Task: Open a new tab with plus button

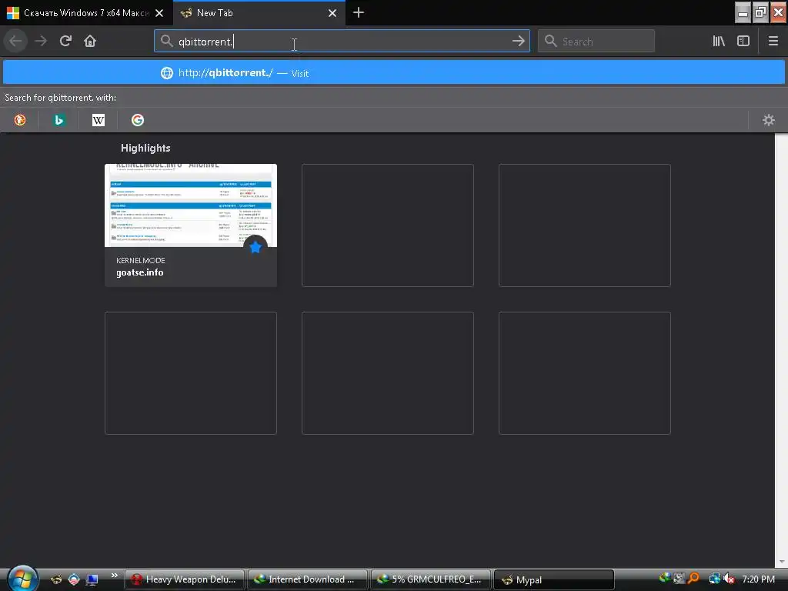Action: (x=359, y=13)
